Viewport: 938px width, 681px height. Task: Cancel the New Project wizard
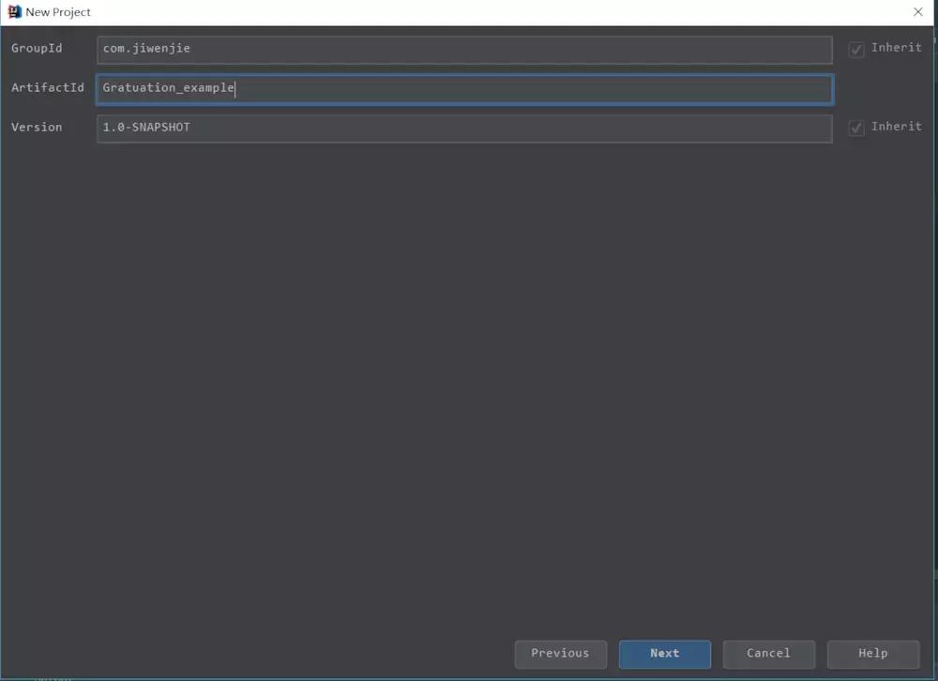(769, 654)
